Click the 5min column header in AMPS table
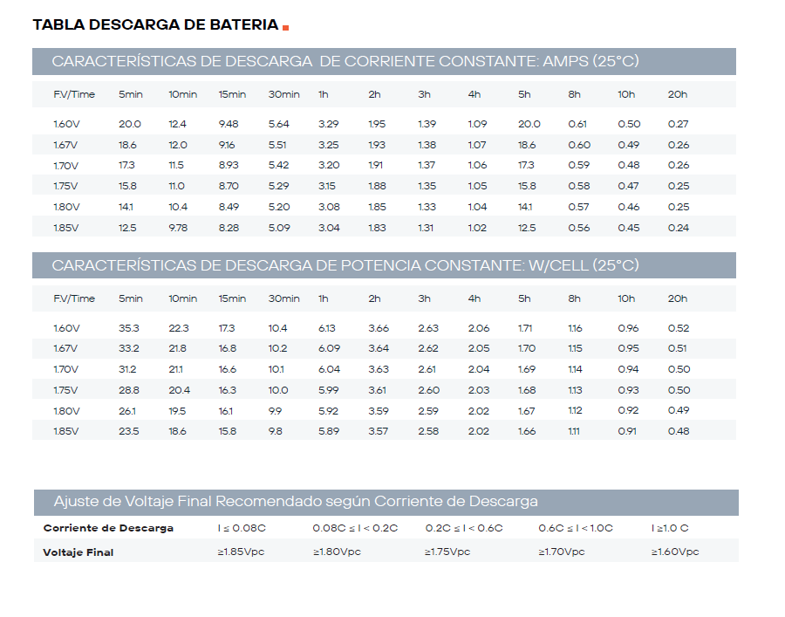Image resolution: width=785 pixels, height=617 pixels. [x=131, y=94]
